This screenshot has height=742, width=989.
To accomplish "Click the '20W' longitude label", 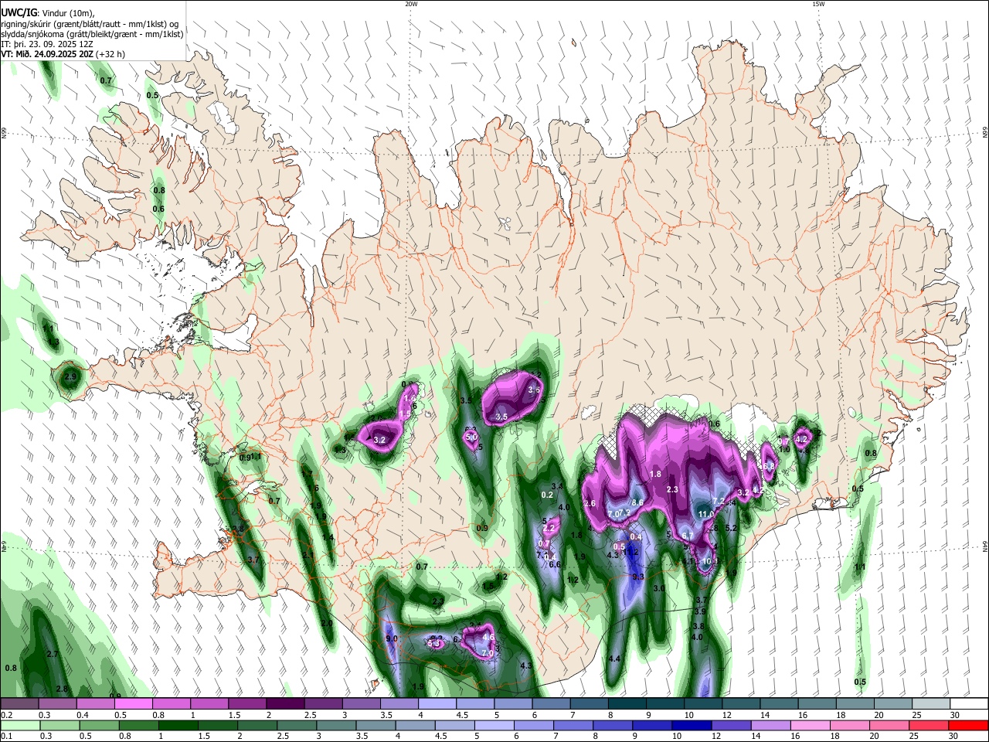I will point(411,4).
